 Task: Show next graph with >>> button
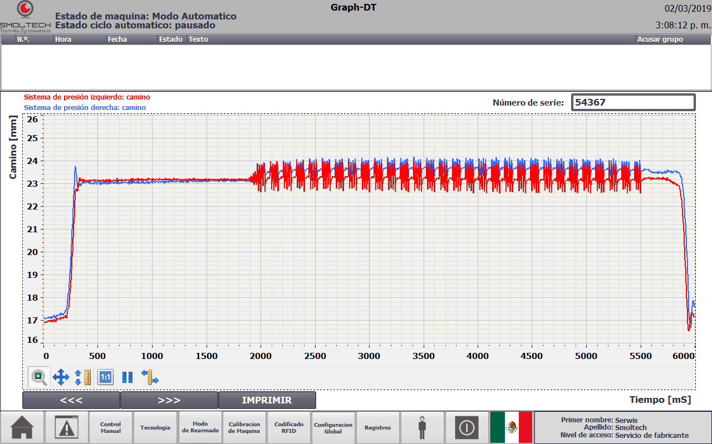(169, 400)
